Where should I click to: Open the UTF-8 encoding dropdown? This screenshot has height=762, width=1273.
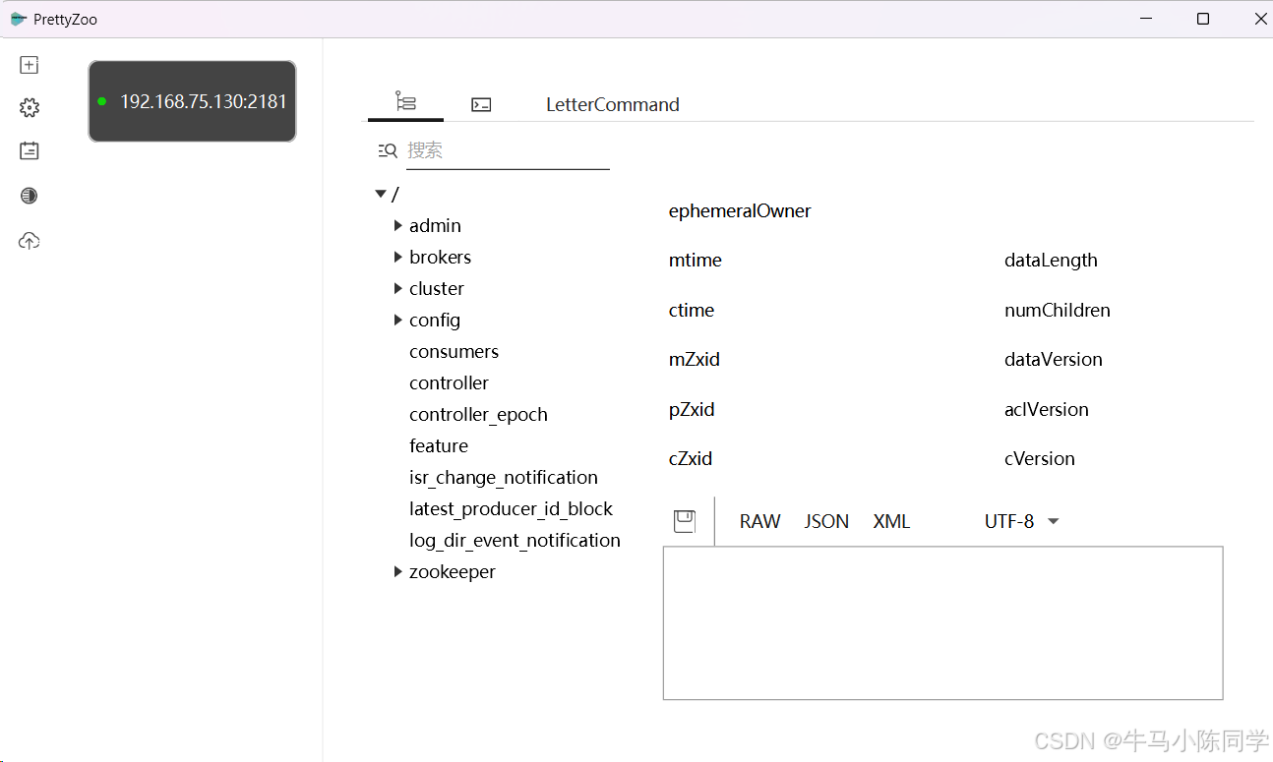point(1022,521)
